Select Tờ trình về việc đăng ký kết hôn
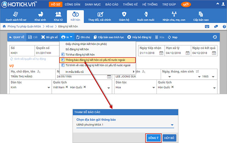 pos(98,65)
